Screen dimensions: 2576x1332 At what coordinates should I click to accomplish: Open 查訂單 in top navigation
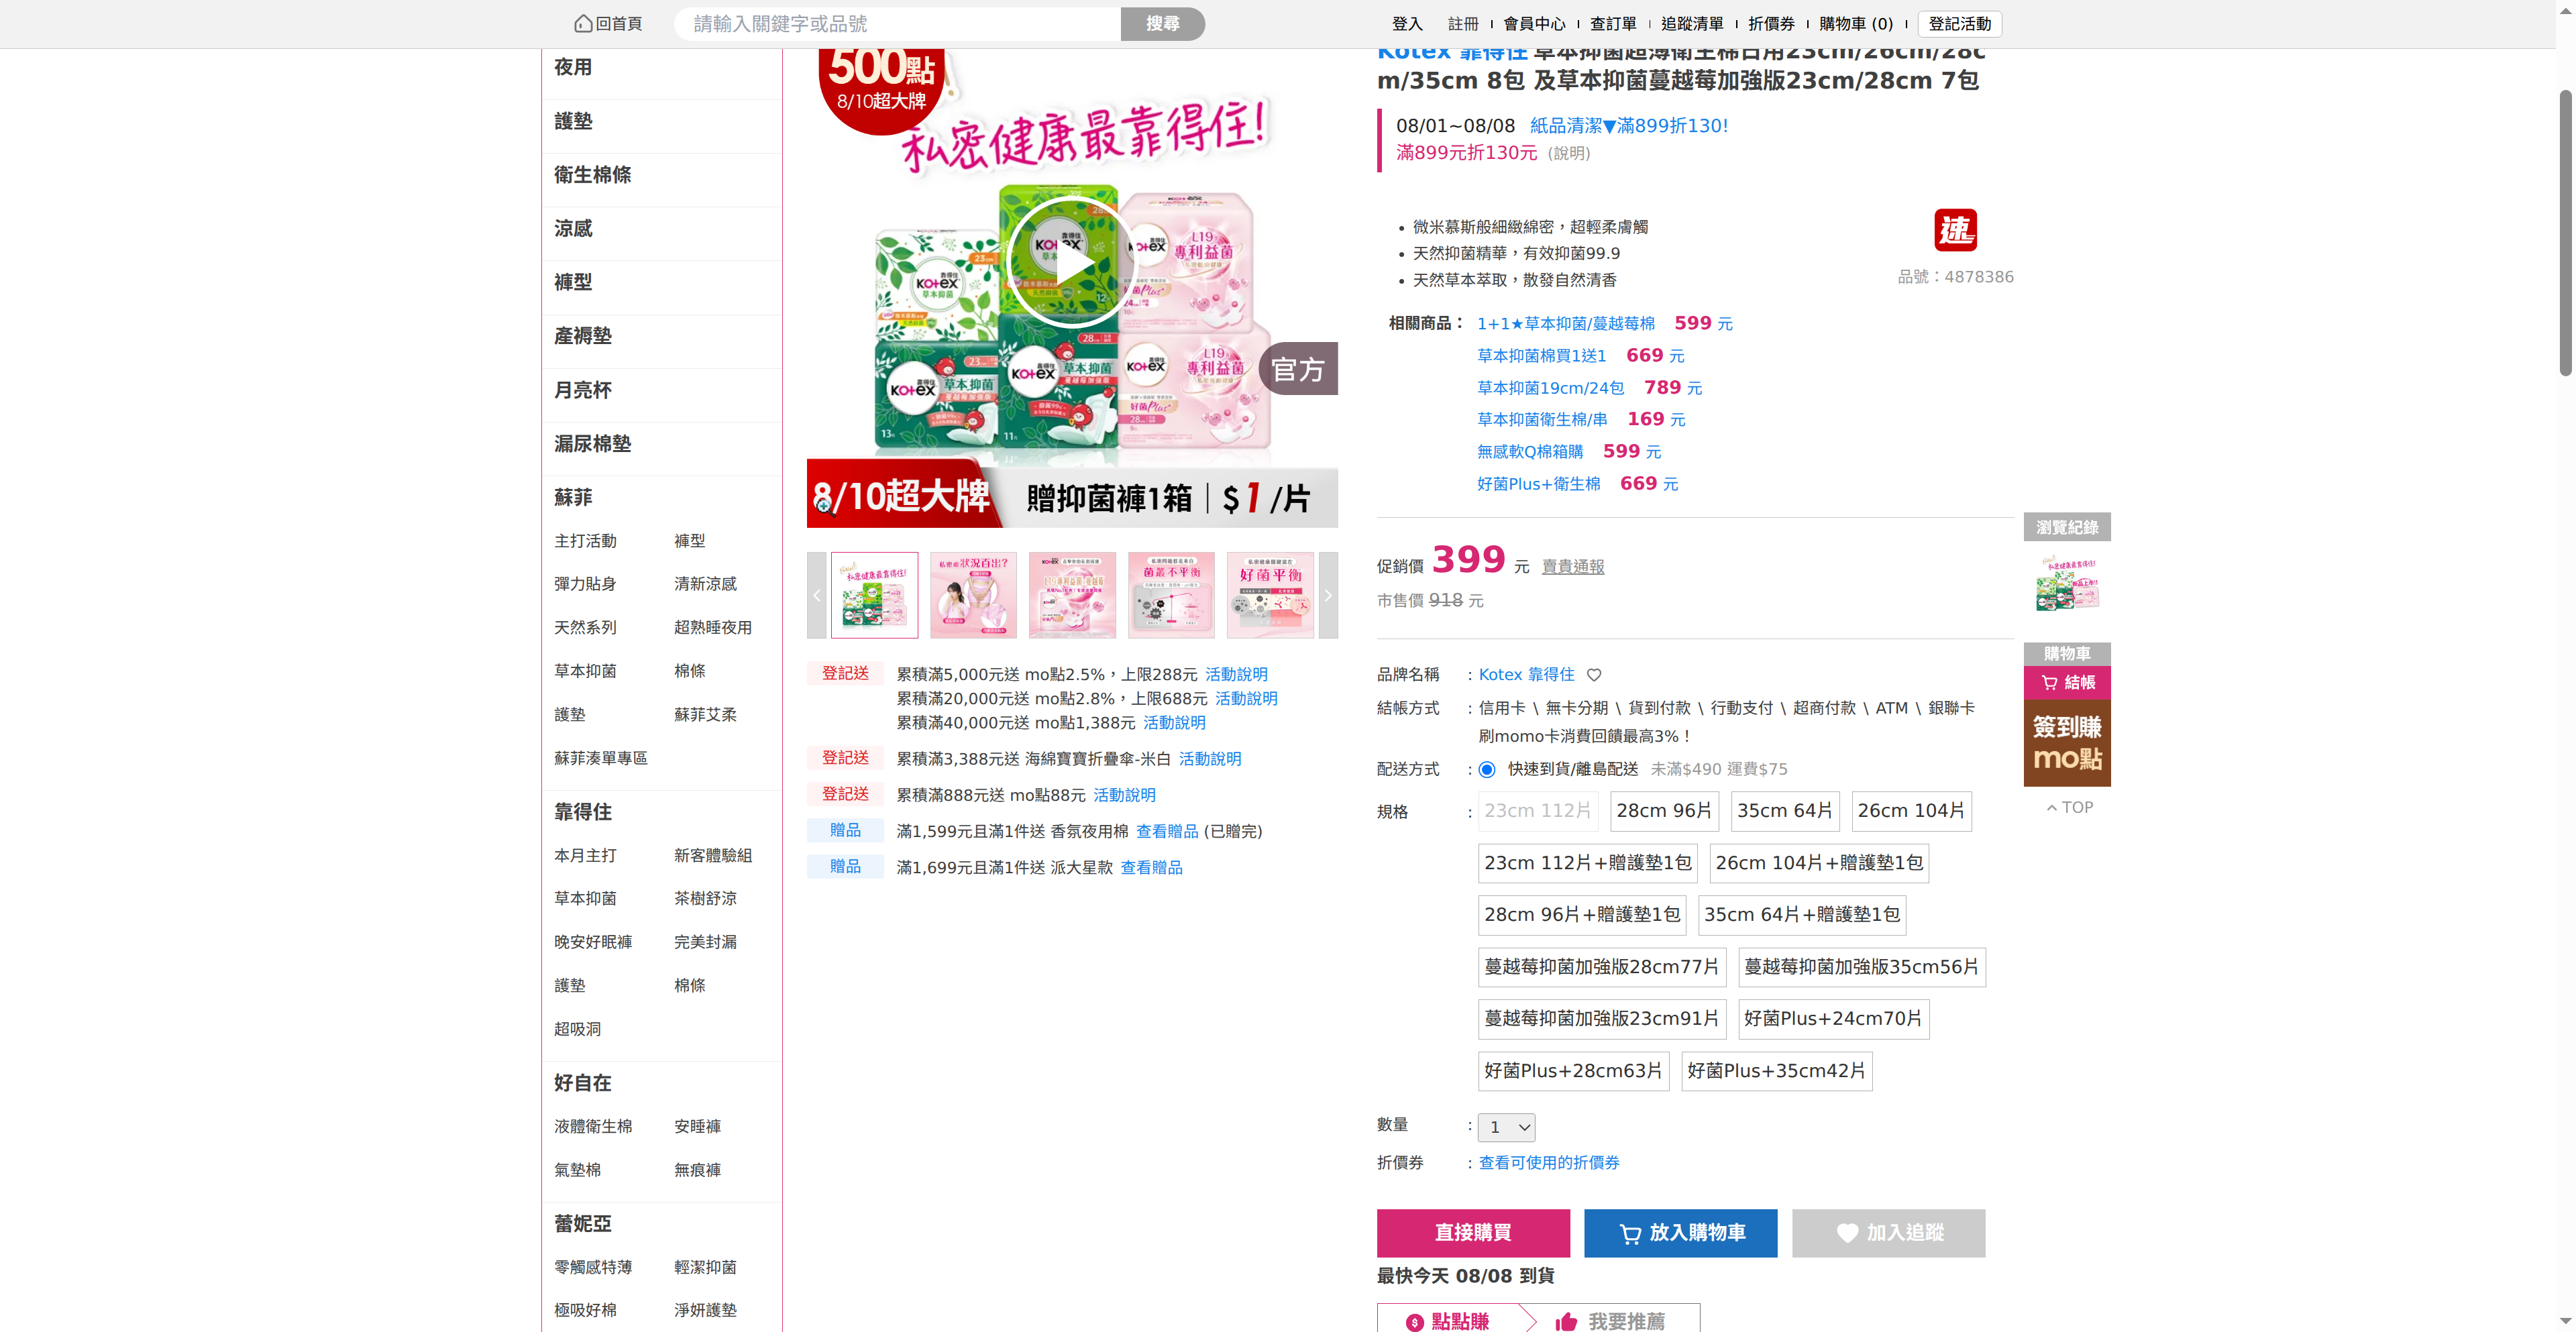coord(1614,24)
